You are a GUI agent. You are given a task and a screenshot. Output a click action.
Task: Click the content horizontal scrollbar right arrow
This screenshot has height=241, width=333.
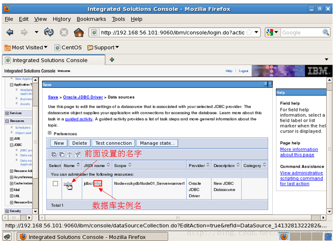click(x=323, y=217)
